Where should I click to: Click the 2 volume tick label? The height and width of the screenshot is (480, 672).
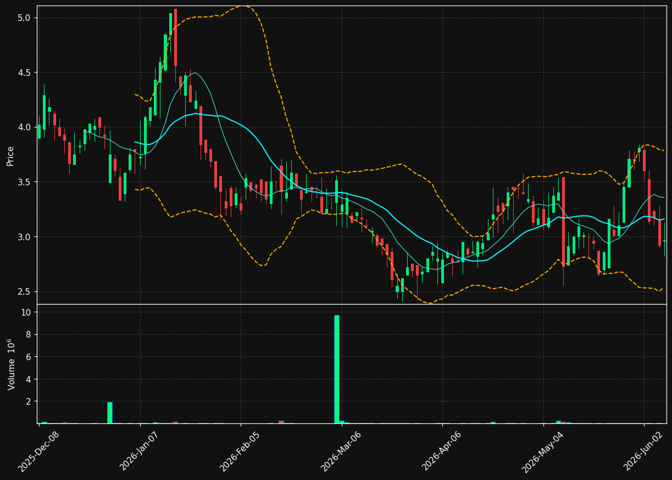pos(29,402)
